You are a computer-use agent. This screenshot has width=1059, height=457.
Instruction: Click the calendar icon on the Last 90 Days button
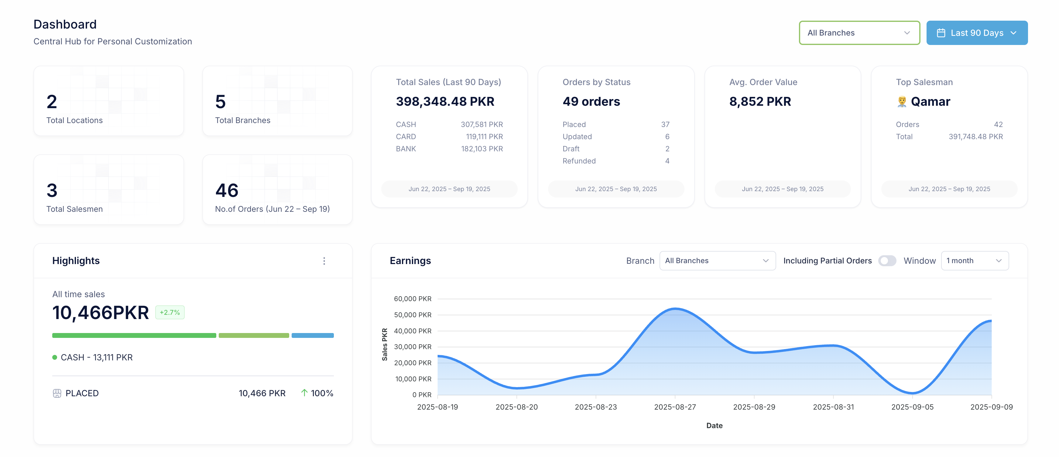pos(942,33)
